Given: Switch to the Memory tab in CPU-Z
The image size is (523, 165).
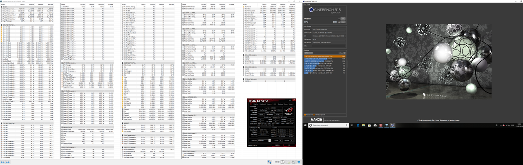Looking at the screenshot, I should [x=269, y=104].
